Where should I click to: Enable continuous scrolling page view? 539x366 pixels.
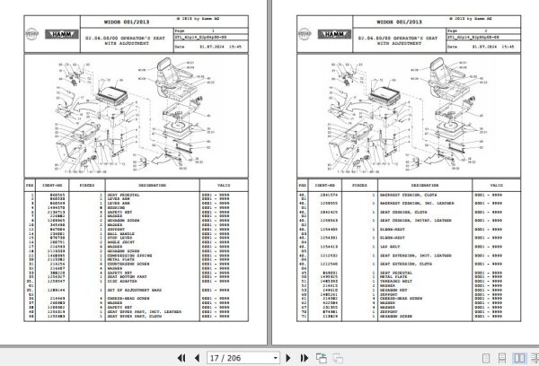(x=502, y=359)
